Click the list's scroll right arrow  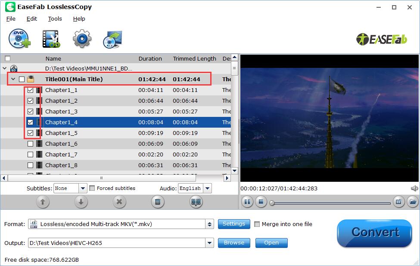[x=227, y=178]
